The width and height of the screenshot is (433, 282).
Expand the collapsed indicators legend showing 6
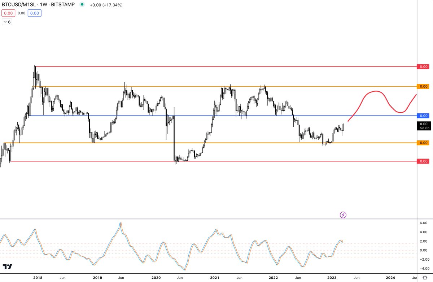coord(7,22)
